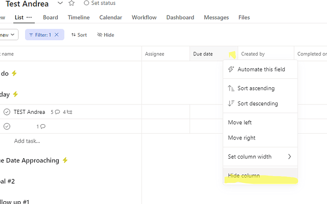Click Set status button
This screenshot has height=204, width=327.
[x=100, y=3]
